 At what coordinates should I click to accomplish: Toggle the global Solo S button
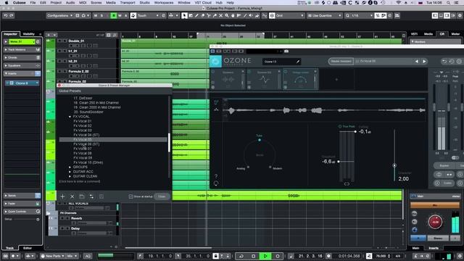tap(101, 16)
